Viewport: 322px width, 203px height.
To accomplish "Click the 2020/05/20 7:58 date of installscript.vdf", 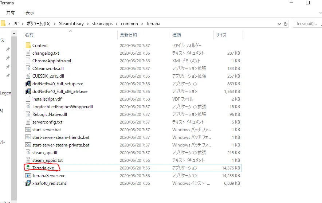I will pos(135,99).
